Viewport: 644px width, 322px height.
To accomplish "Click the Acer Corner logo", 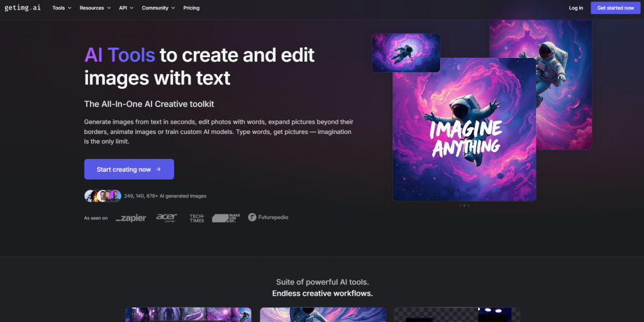I will 167,218.
